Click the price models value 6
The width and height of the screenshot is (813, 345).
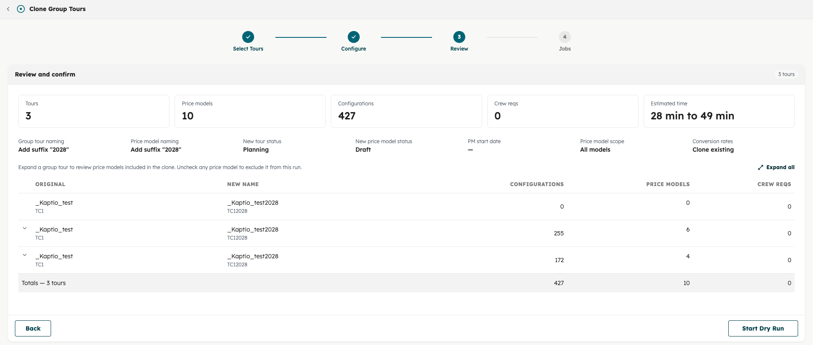(688, 229)
